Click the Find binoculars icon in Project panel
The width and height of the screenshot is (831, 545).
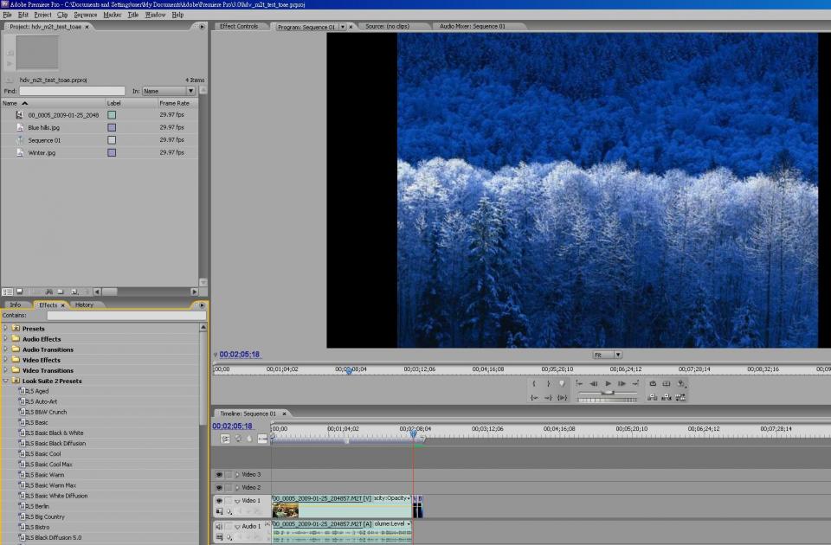tap(48, 292)
